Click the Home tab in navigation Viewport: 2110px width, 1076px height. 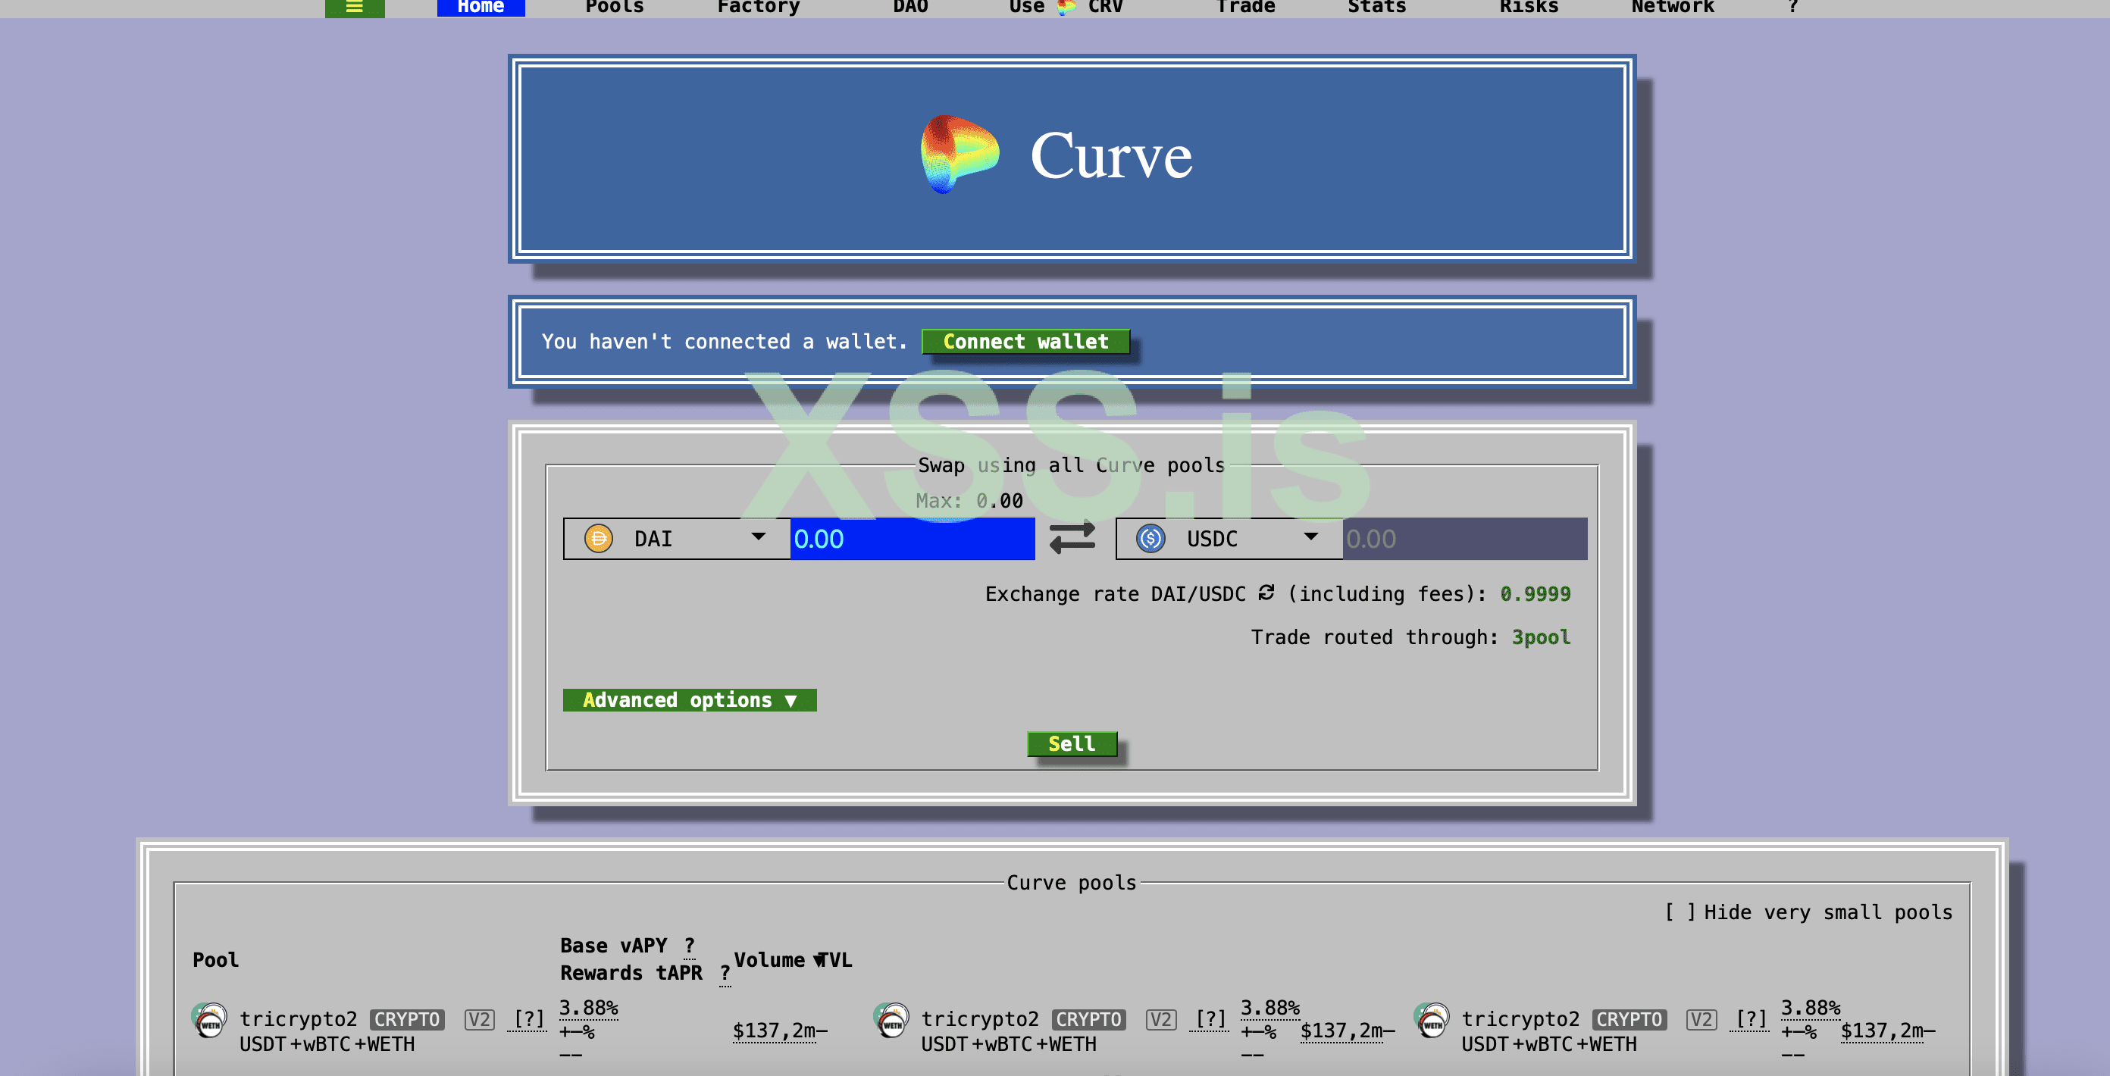480,8
